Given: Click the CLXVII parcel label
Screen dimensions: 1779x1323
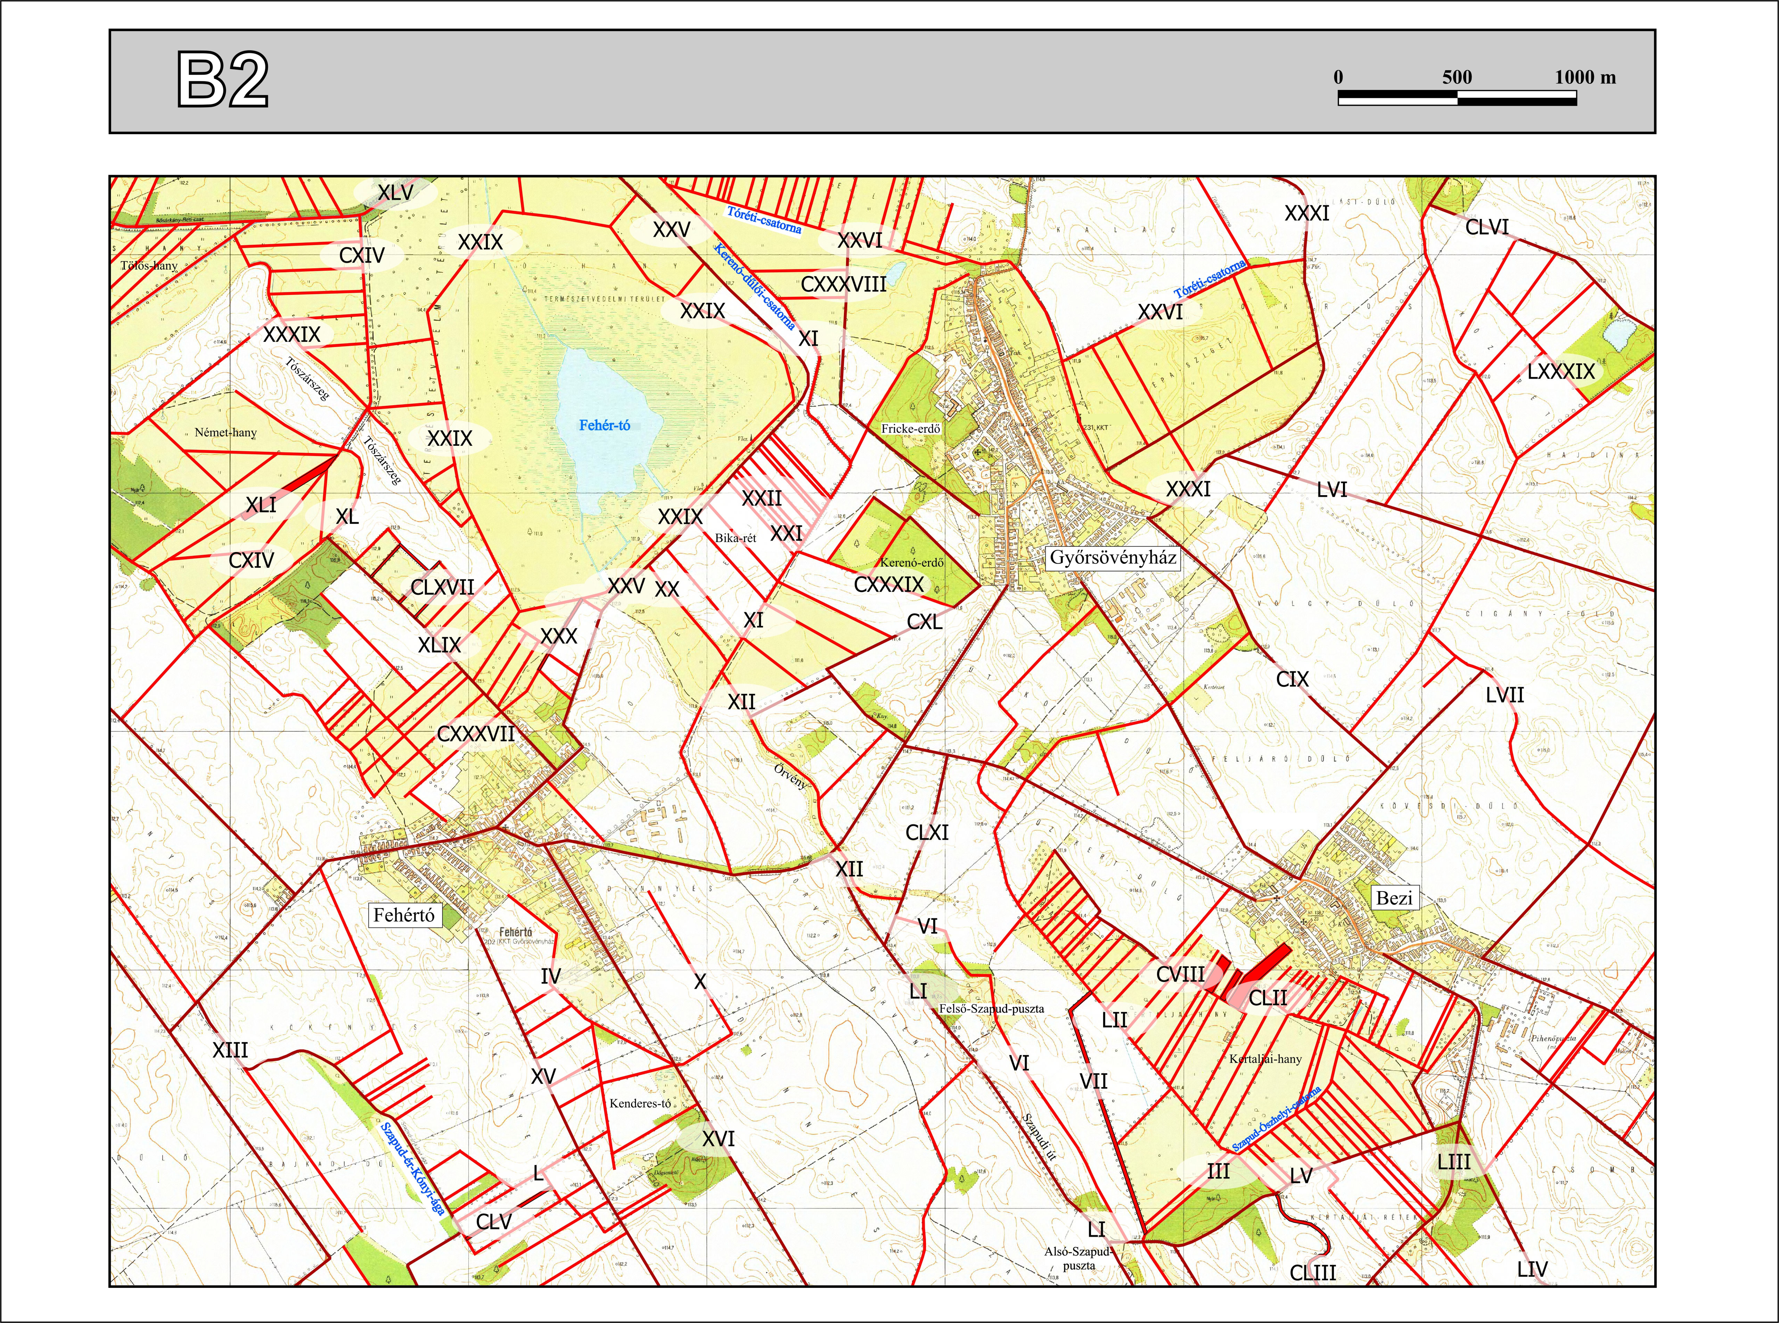Looking at the screenshot, I should pyautogui.click(x=442, y=588).
